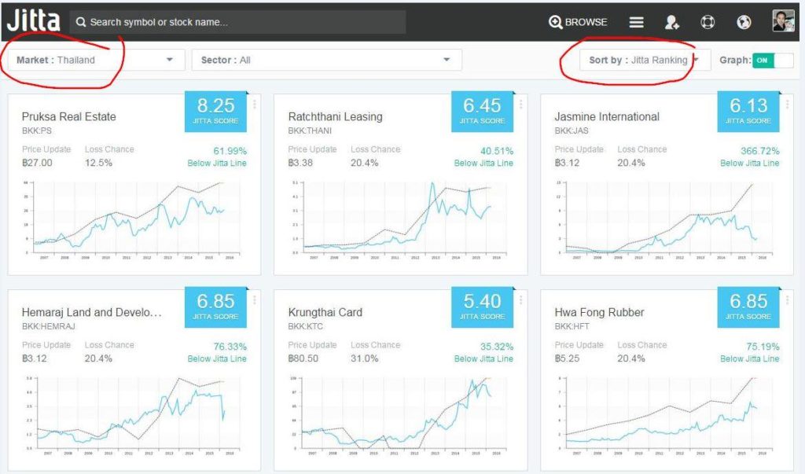805x474 pixels.
Task: Click the search magnifier icon
Action: 81,22
